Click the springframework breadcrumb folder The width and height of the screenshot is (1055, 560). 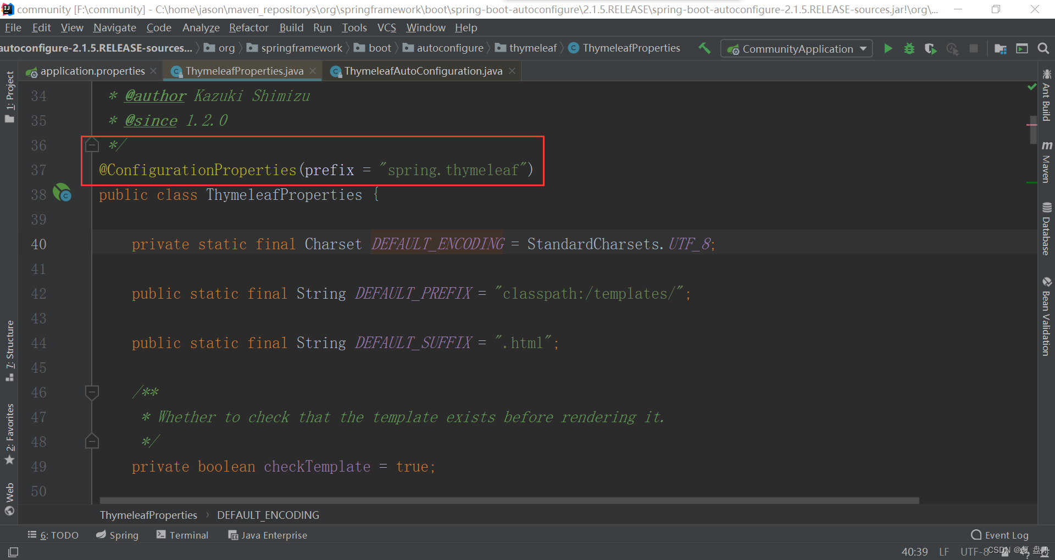click(x=295, y=48)
